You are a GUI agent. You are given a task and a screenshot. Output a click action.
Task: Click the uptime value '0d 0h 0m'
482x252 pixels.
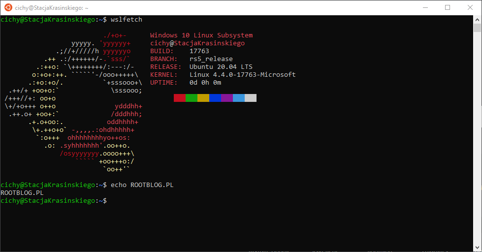[205, 83]
